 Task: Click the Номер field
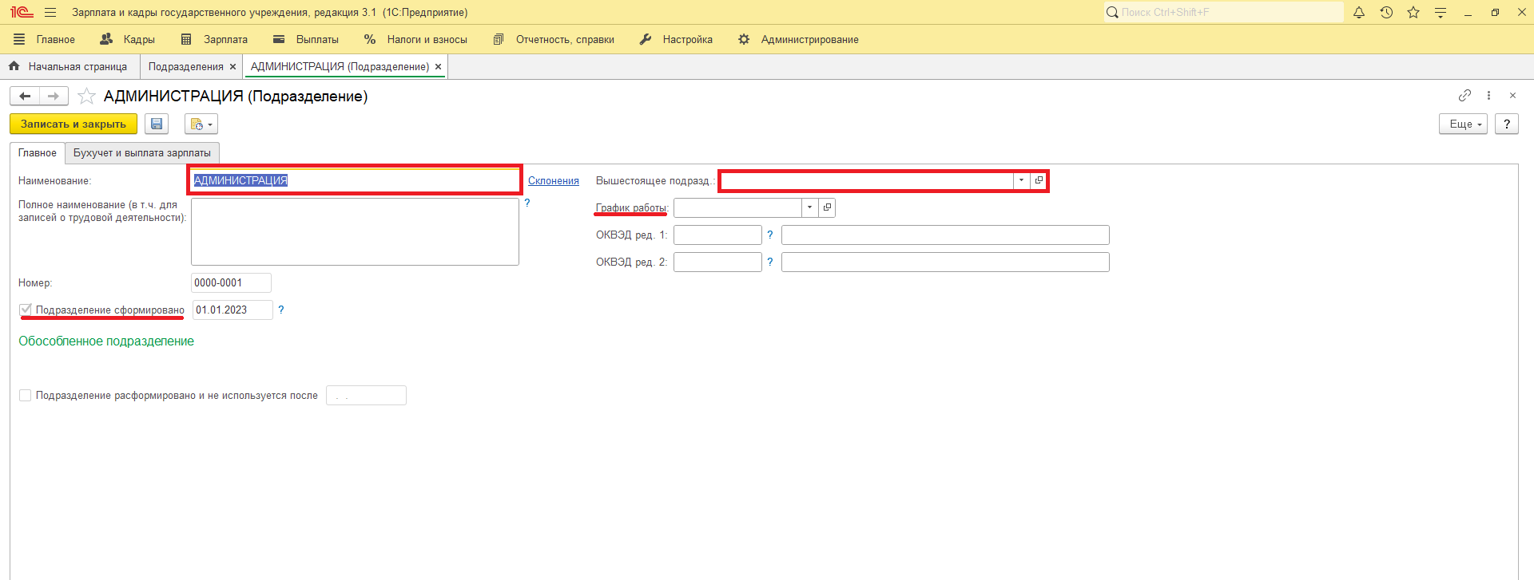tap(231, 282)
